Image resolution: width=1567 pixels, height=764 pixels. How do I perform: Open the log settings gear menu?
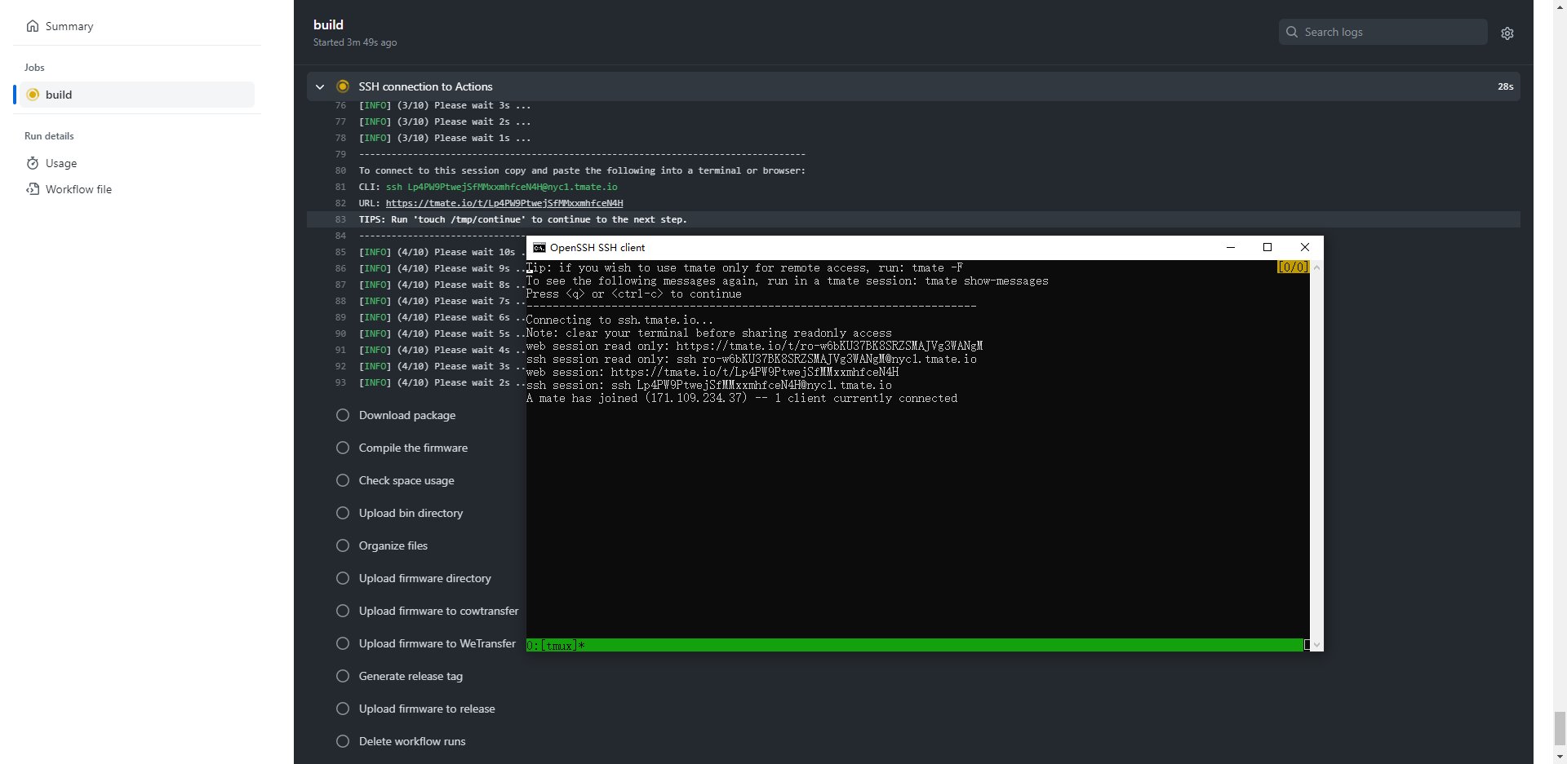[1507, 33]
